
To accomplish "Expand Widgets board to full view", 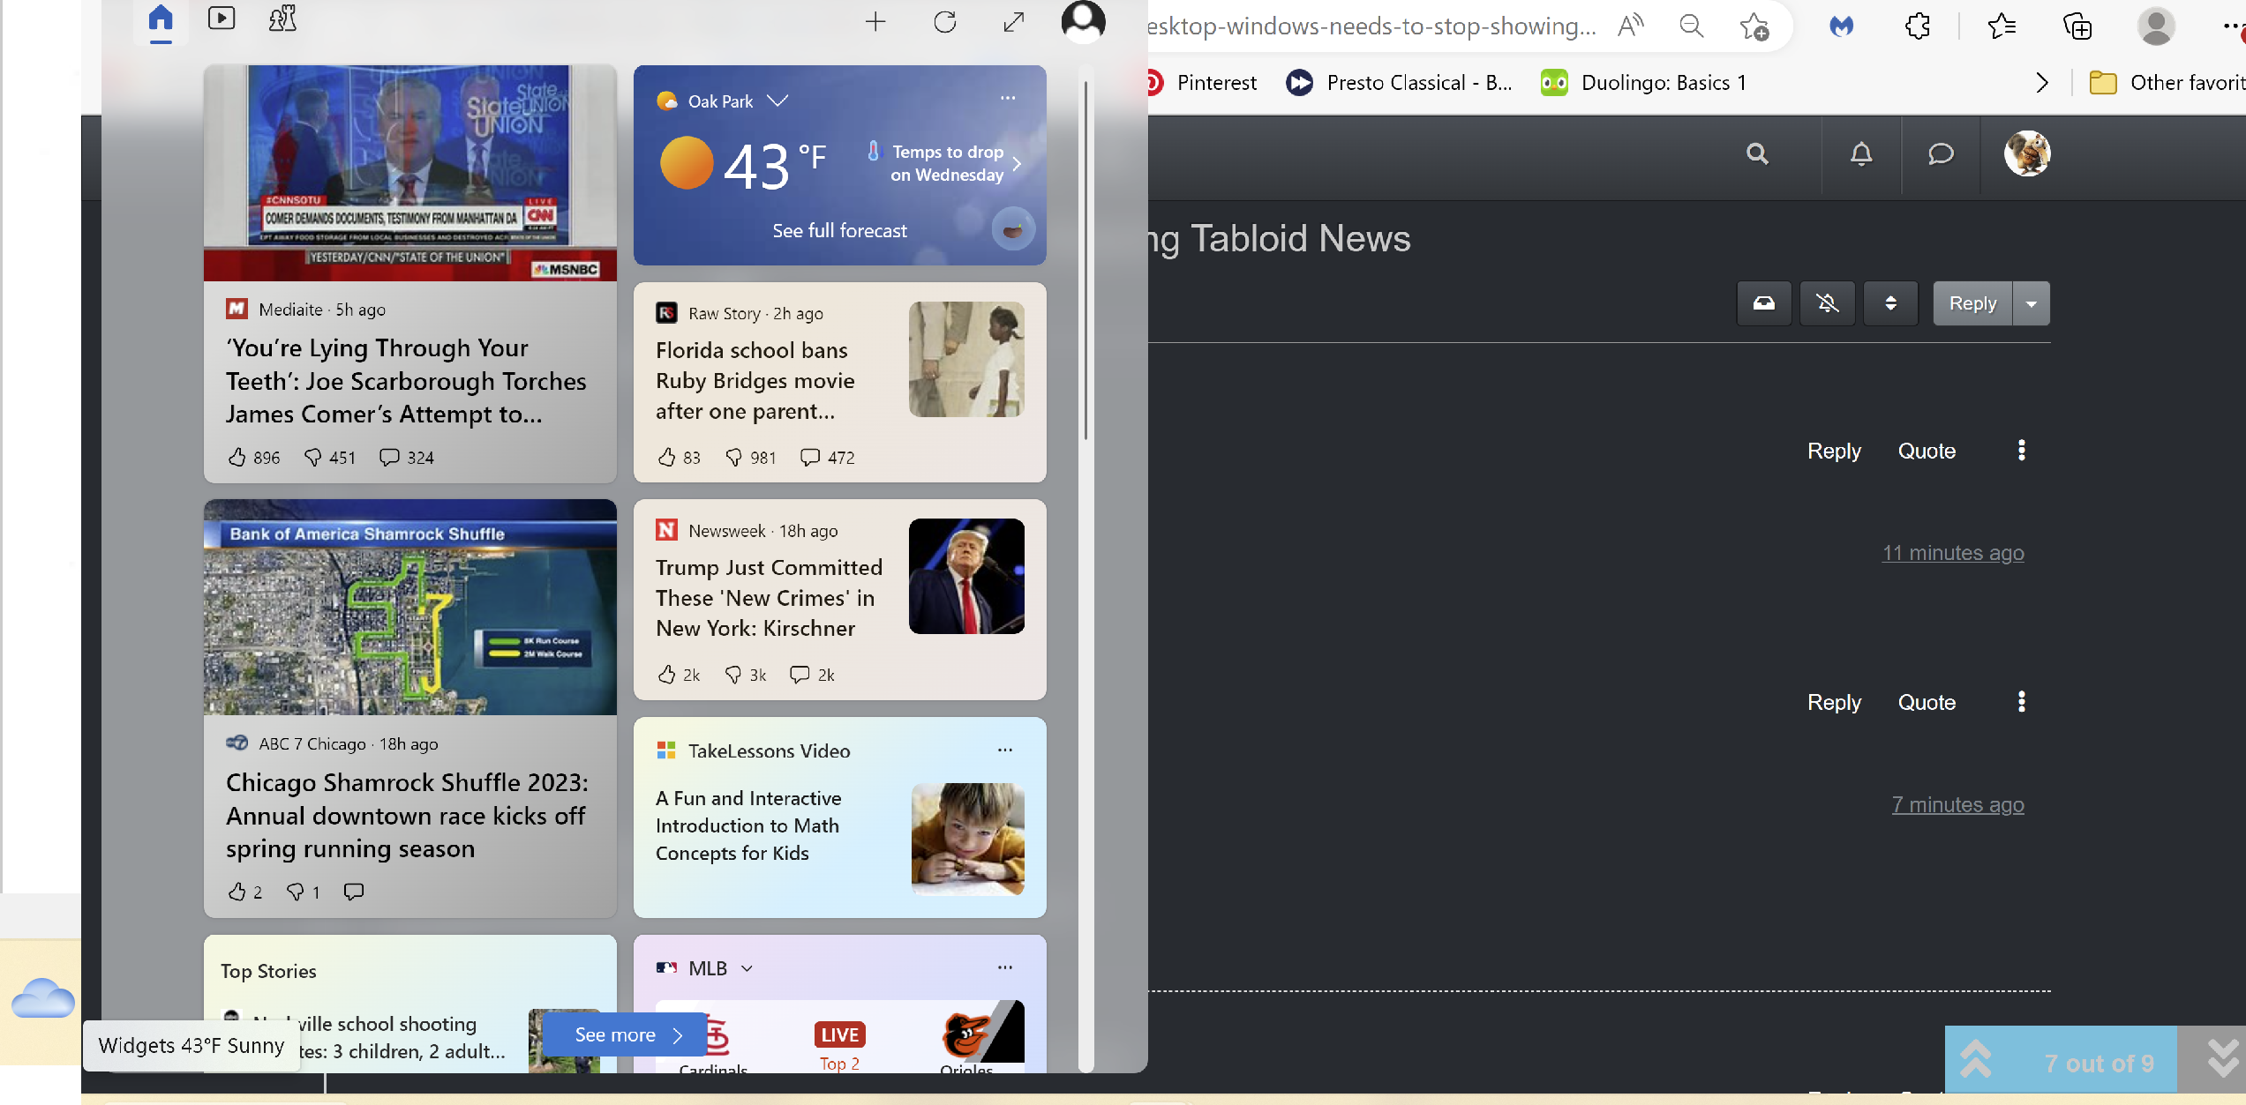I will (x=1014, y=22).
